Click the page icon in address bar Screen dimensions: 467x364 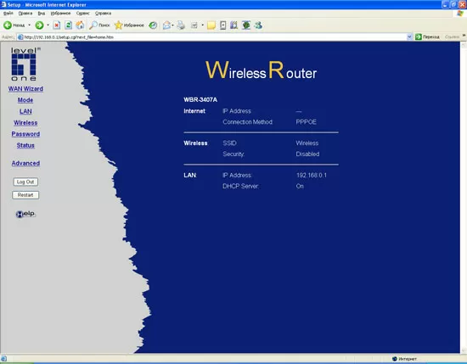pos(20,36)
